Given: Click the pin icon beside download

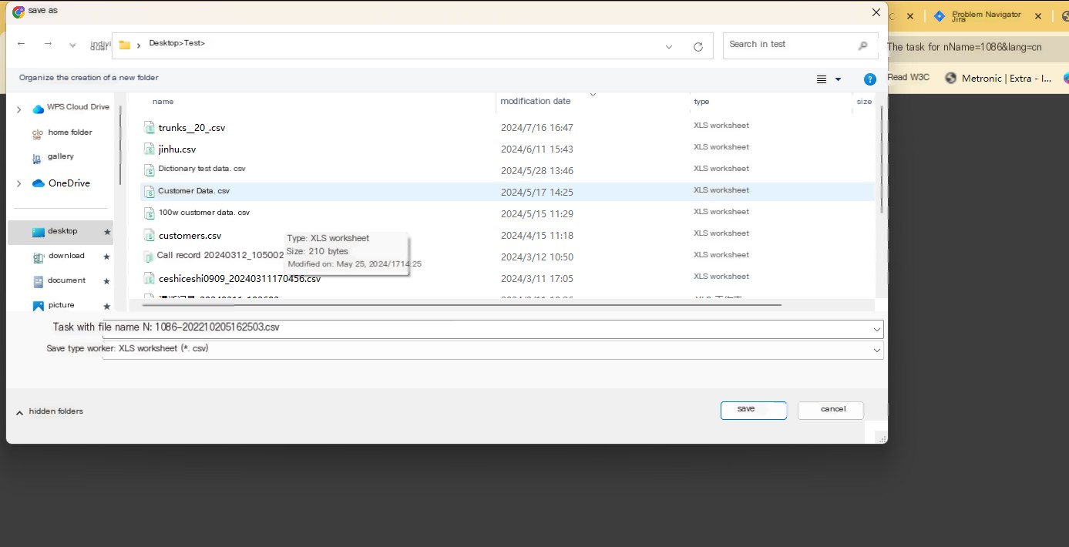Looking at the screenshot, I should 107,257.
